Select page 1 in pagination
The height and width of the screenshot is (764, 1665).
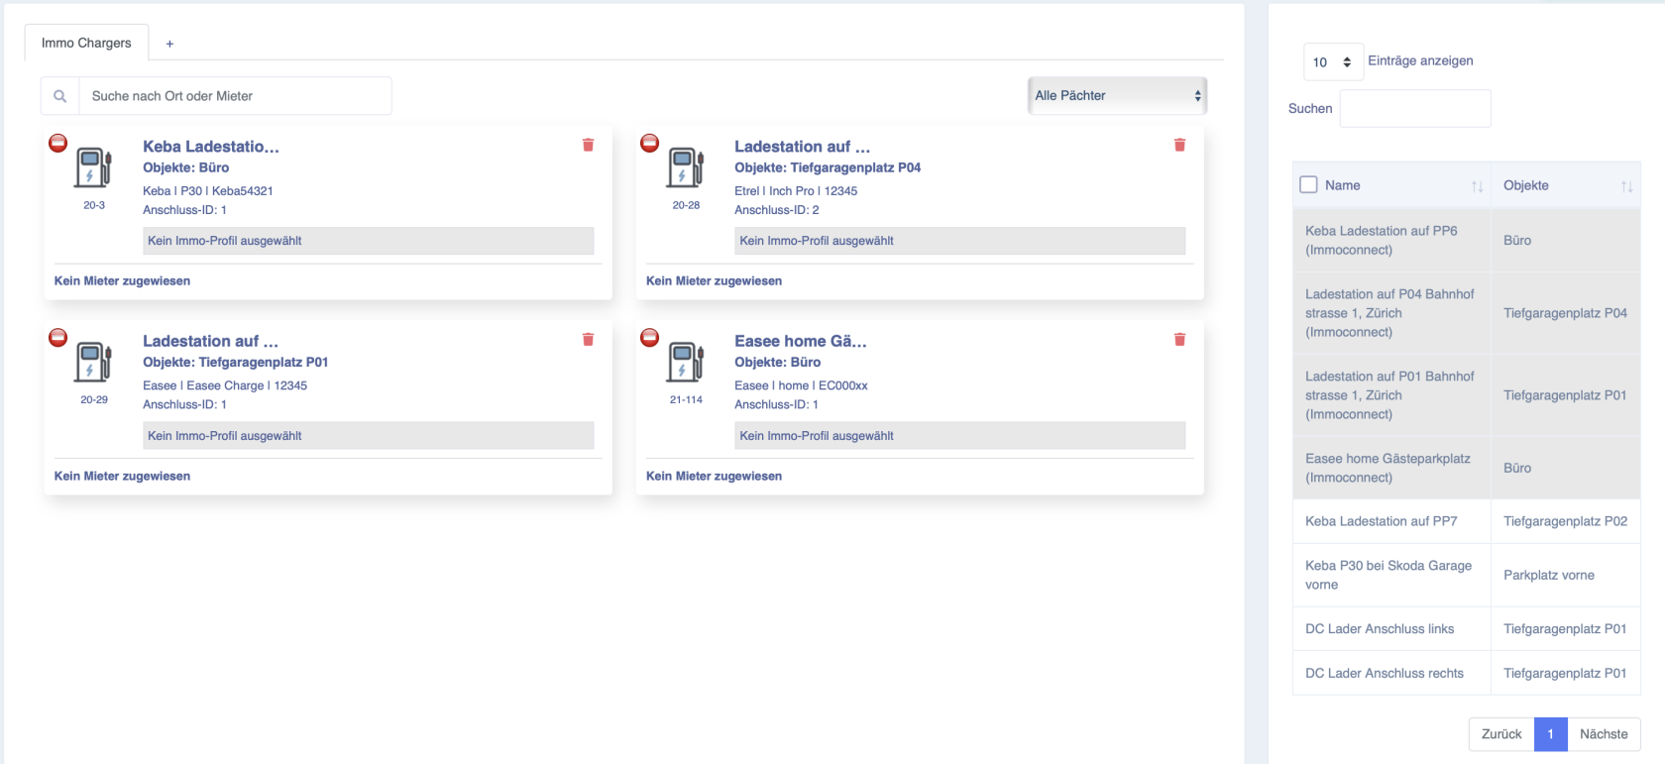point(1550,734)
